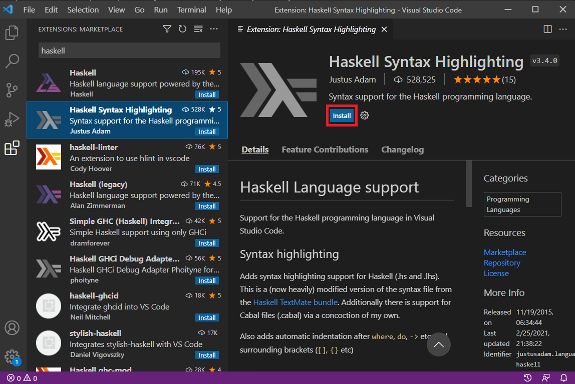Screen dimensions: 575x384
Task: Install Haskell GHCi Debug Adapter extension
Action: 207,281
